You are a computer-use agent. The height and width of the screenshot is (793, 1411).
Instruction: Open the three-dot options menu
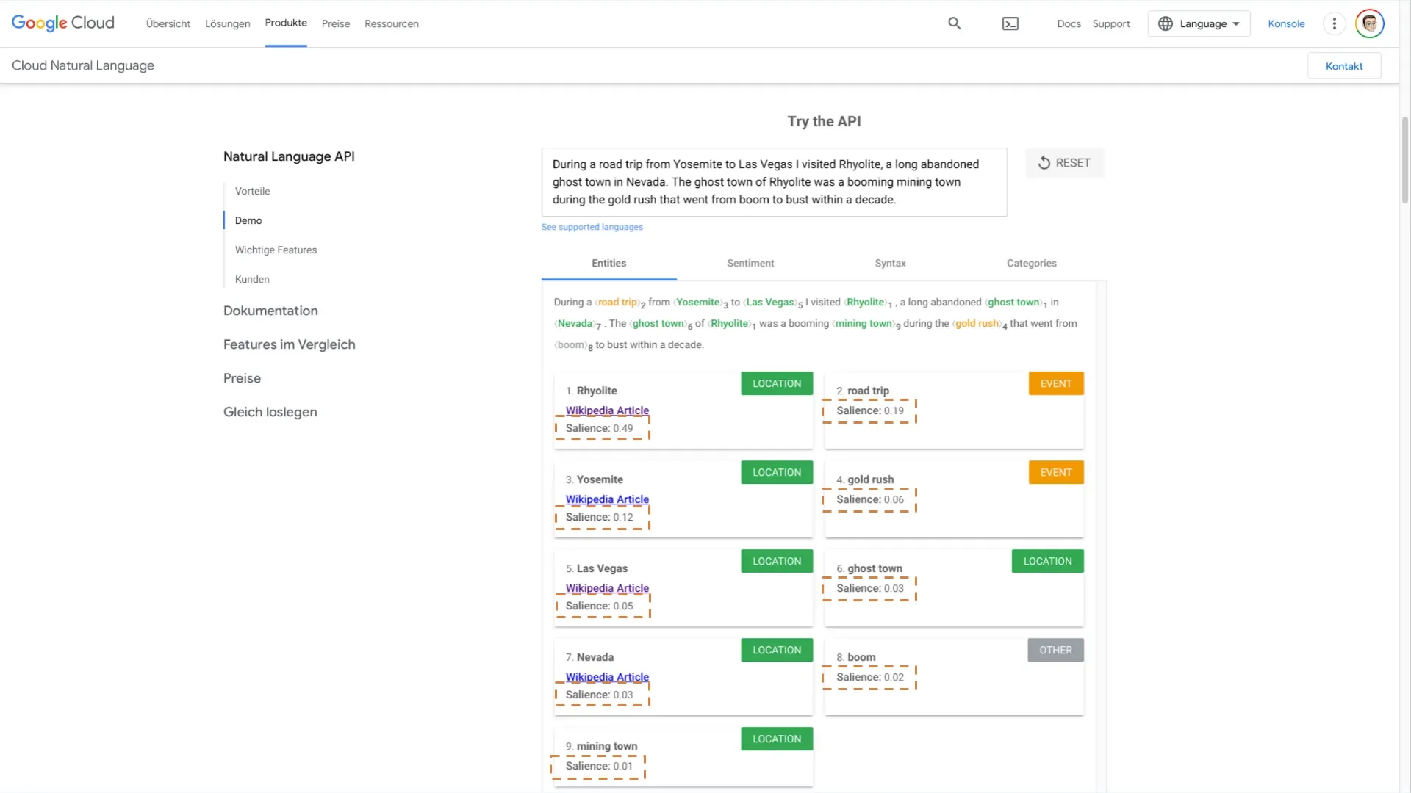tap(1334, 23)
